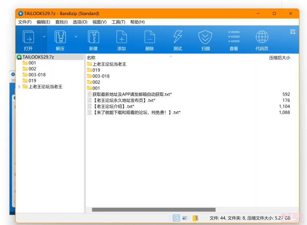The height and width of the screenshot is (225, 307).
Task: Click the status bar file count summary
Action: coord(250,218)
